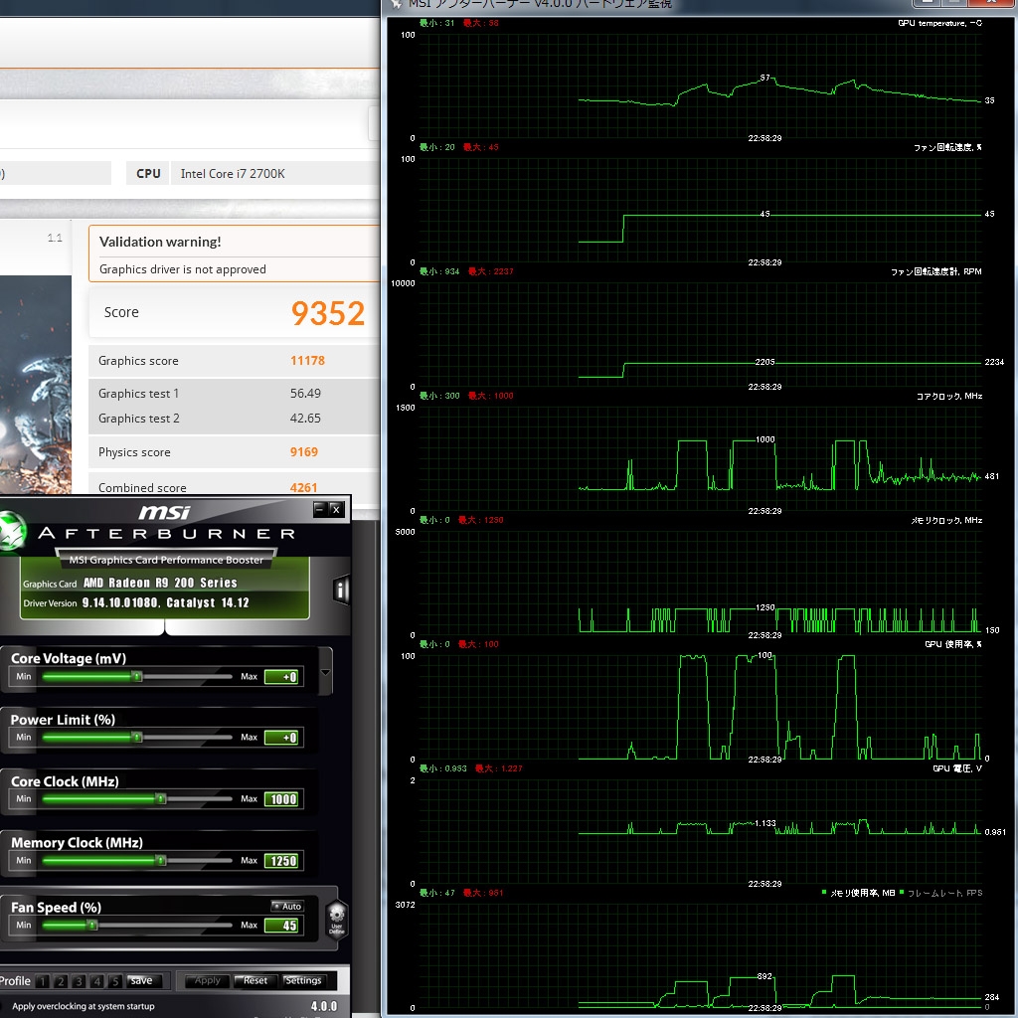The image size is (1018, 1018).
Task: Click "Graphics driver is not approved" message
Action: pyautogui.click(x=183, y=268)
